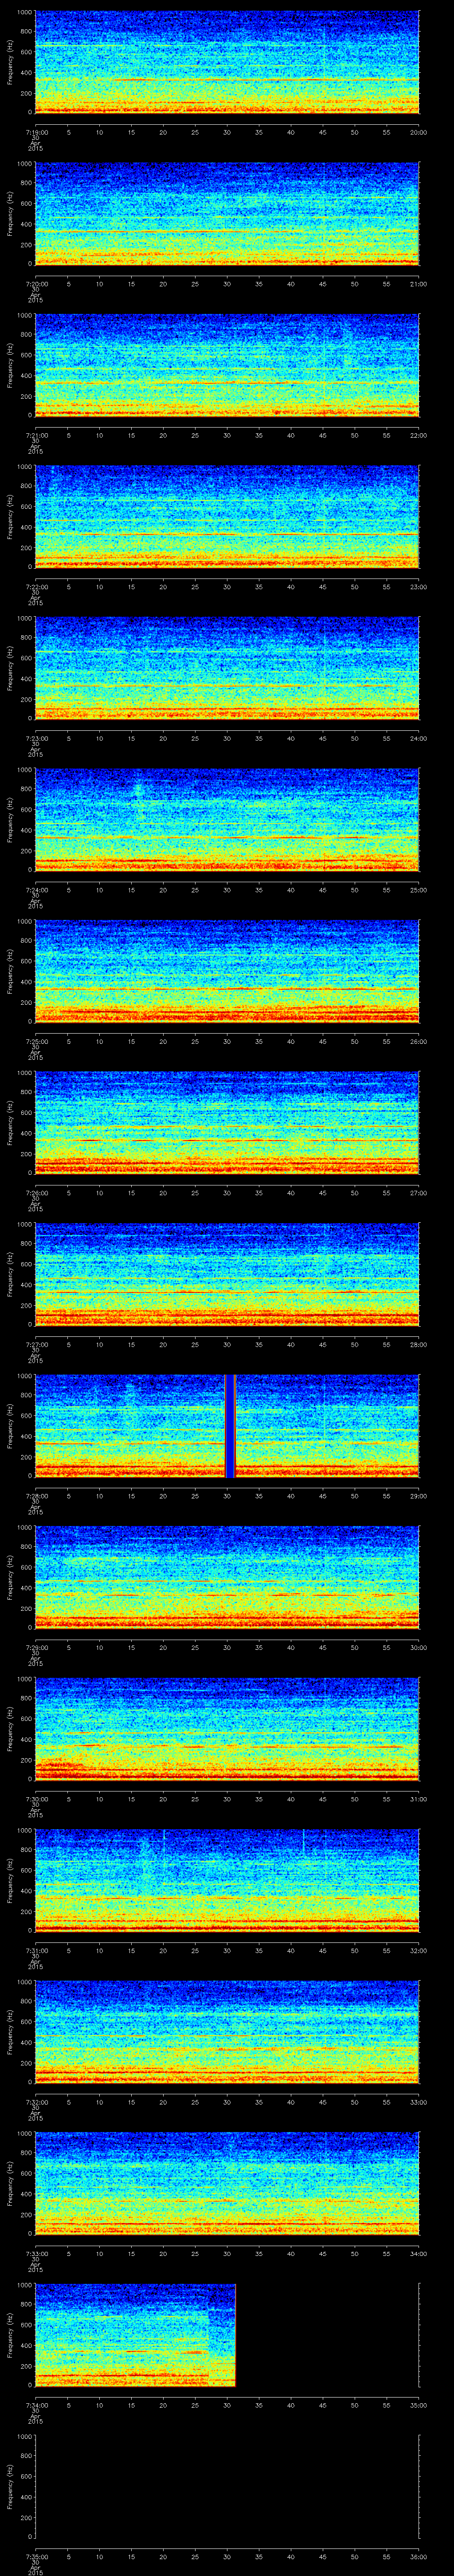Click the 23:00 end time label
This screenshot has width=454, height=2576.
418,587
